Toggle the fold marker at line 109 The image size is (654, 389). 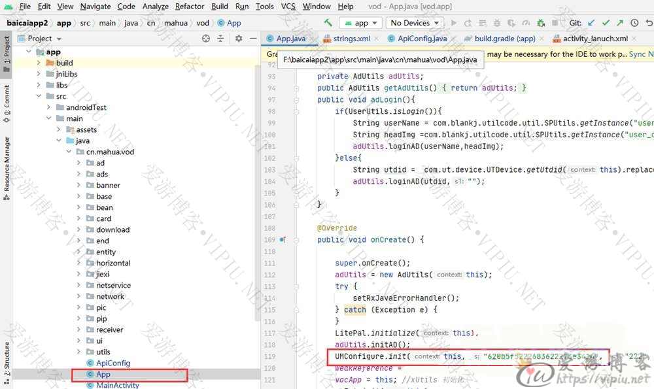(x=296, y=240)
